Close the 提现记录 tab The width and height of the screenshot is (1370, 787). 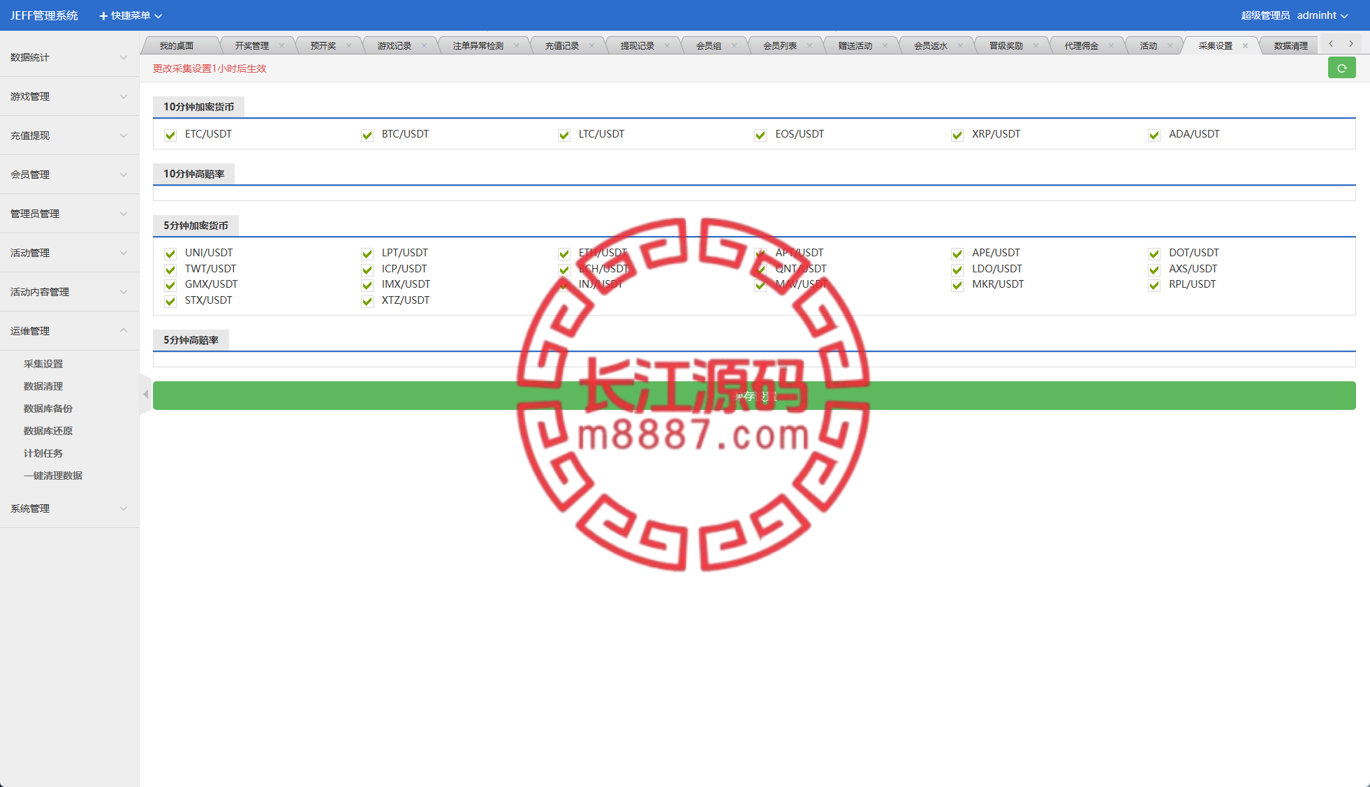[x=667, y=46]
